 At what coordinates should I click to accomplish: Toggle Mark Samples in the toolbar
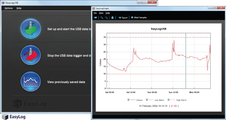(139, 17)
